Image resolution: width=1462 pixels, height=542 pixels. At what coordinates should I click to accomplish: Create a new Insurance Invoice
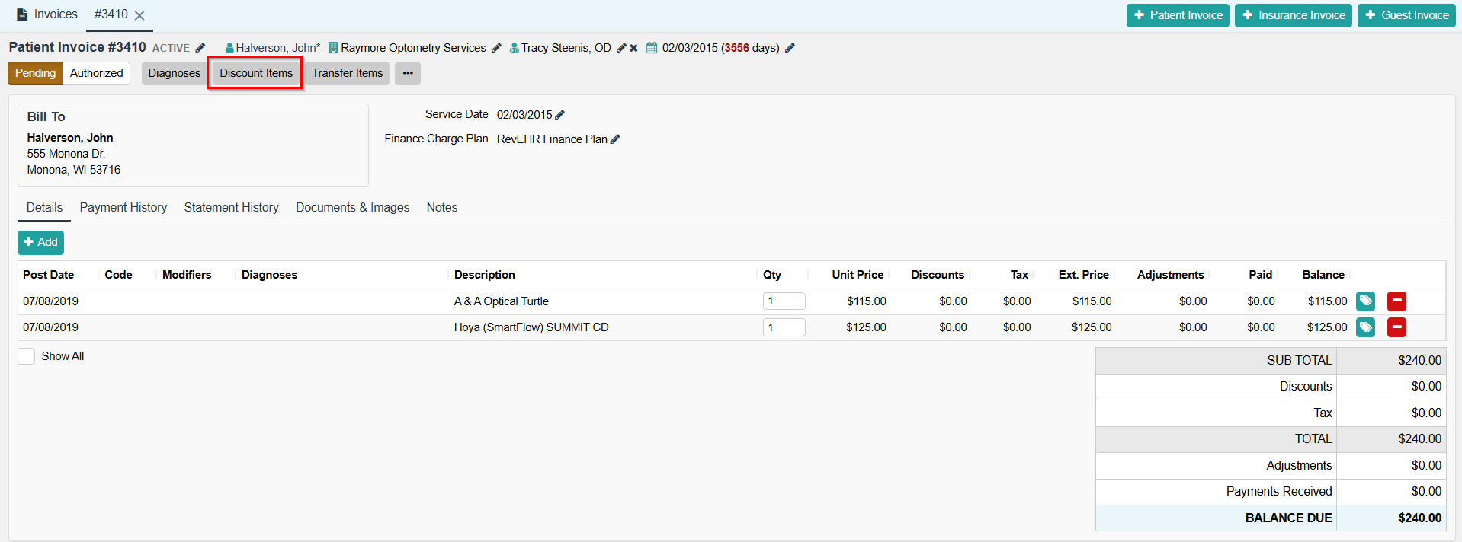(x=1293, y=15)
